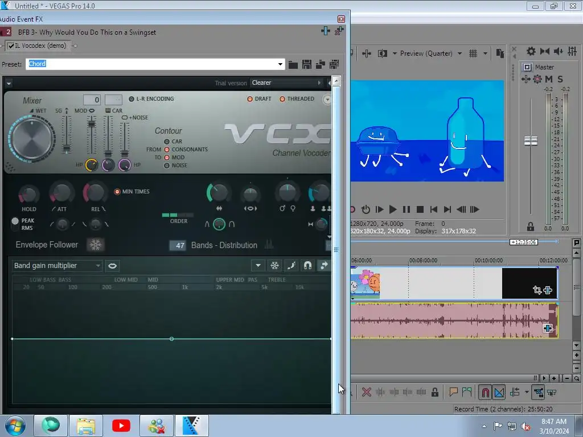This screenshot has width=583, height=437.
Task: Open Master bus audio properties gear icon
Action: pyautogui.click(x=531, y=51)
